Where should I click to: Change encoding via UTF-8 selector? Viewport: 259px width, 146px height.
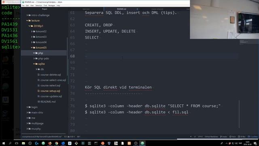coord(200,137)
